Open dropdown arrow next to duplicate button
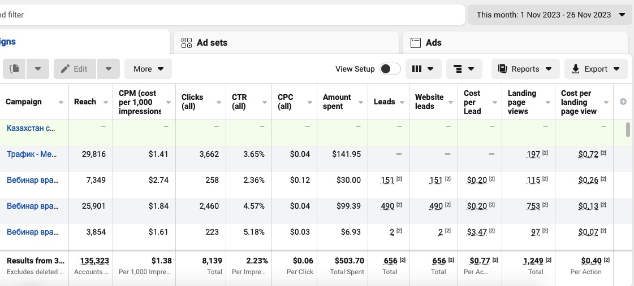Viewport: 634px width, 286px height. tap(38, 69)
